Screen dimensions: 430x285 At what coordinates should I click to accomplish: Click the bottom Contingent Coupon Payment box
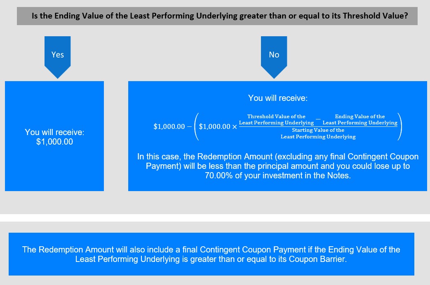coord(211,254)
